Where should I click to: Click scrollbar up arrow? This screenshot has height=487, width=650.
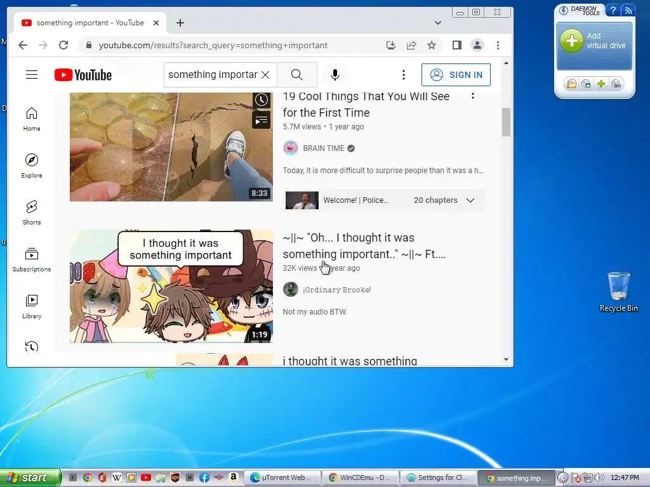point(506,63)
